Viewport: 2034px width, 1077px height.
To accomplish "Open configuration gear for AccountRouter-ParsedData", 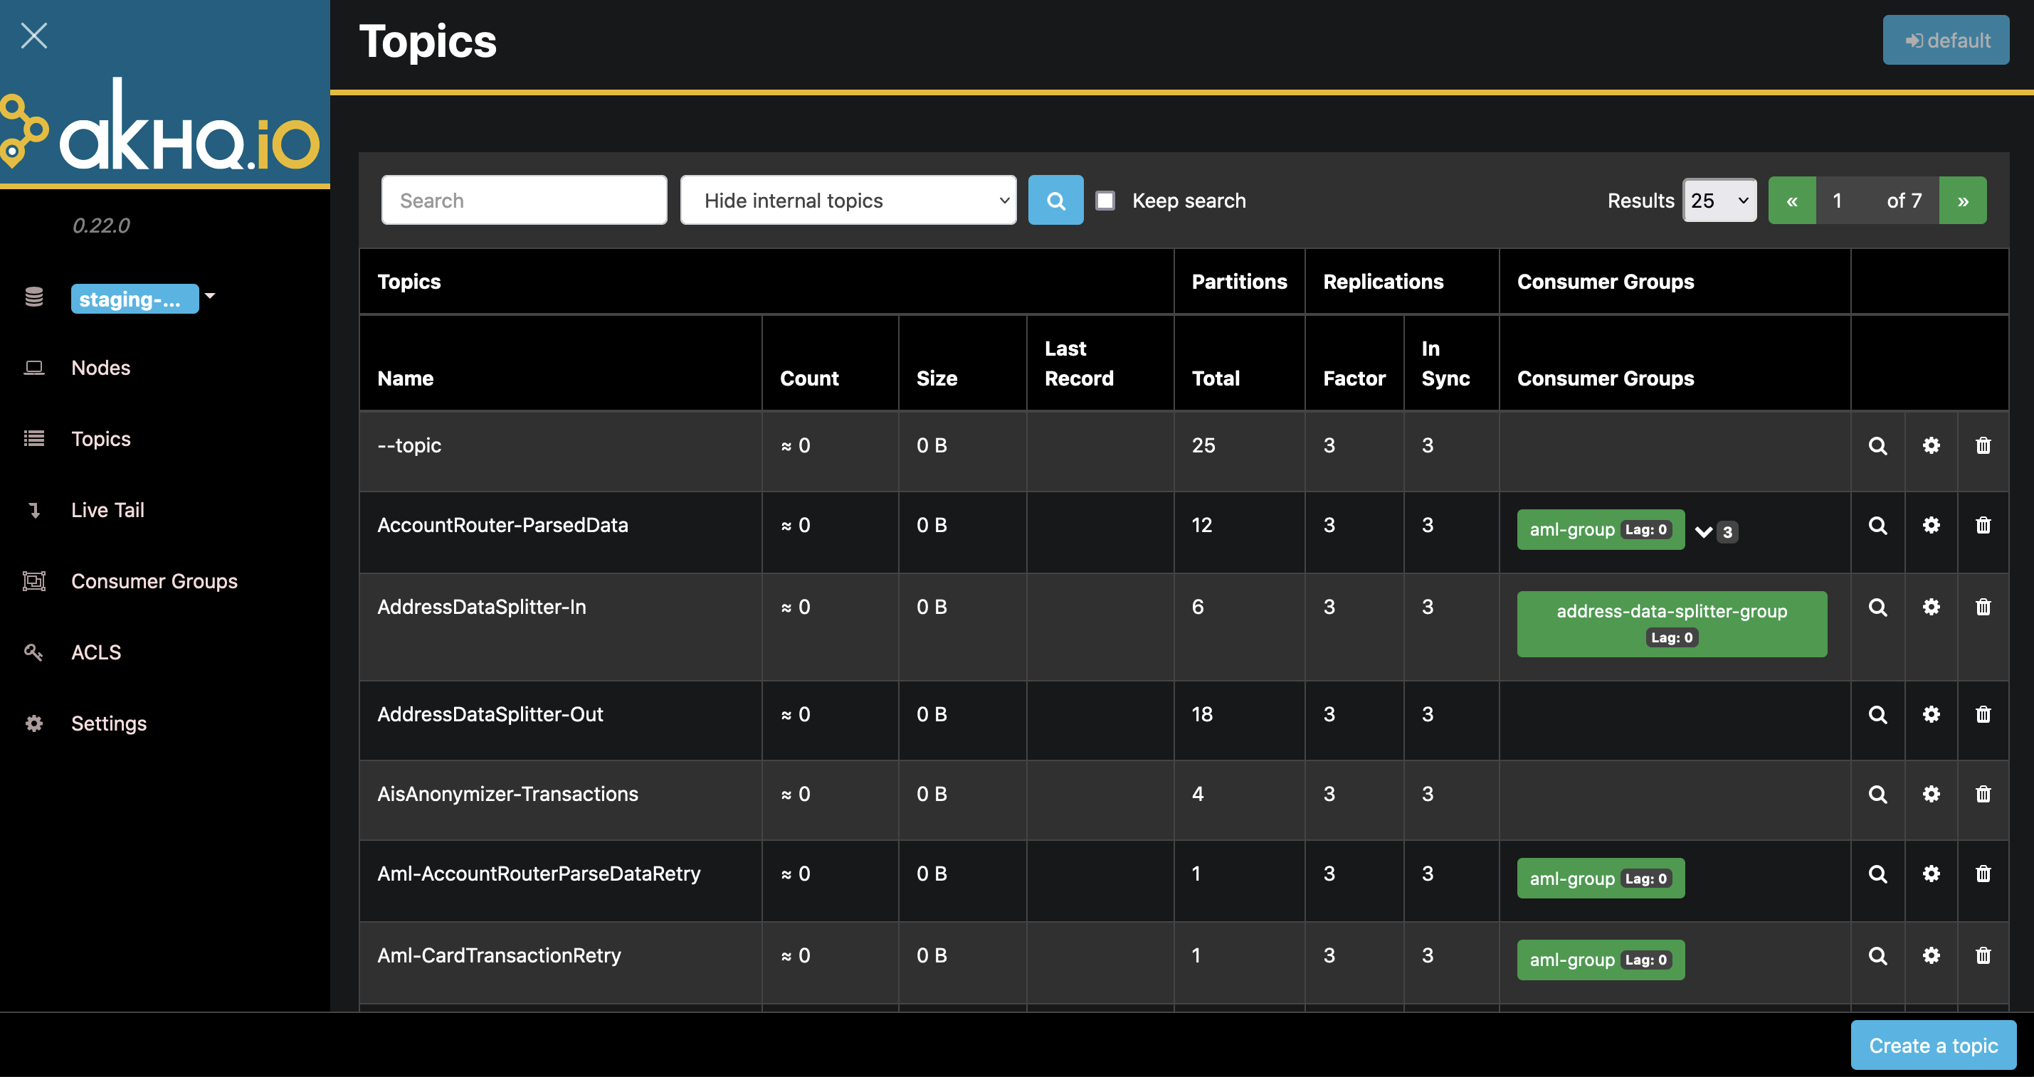I will tap(1931, 526).
